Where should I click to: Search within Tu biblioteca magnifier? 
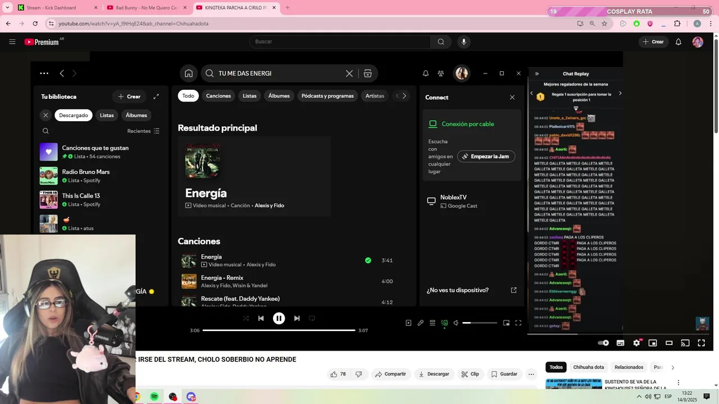(x=46, y=131)
